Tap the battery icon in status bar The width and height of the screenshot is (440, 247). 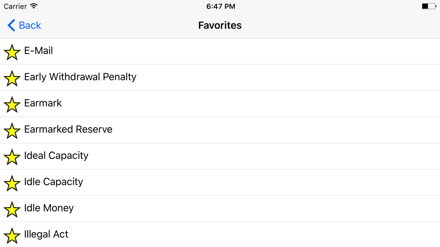pos(429,6)
